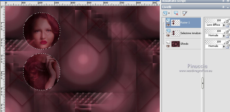This screenshot has height=112, width=230.
Task: Toggle the link icon for Raster 1
Action: 228,21
